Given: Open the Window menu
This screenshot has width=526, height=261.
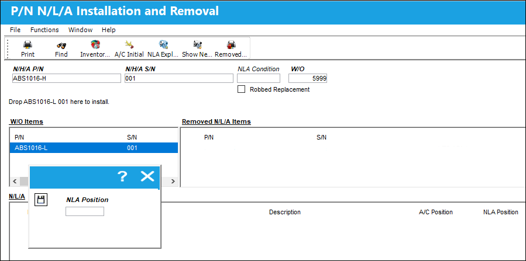Looking at the screenshot, I should pos(81,30).
